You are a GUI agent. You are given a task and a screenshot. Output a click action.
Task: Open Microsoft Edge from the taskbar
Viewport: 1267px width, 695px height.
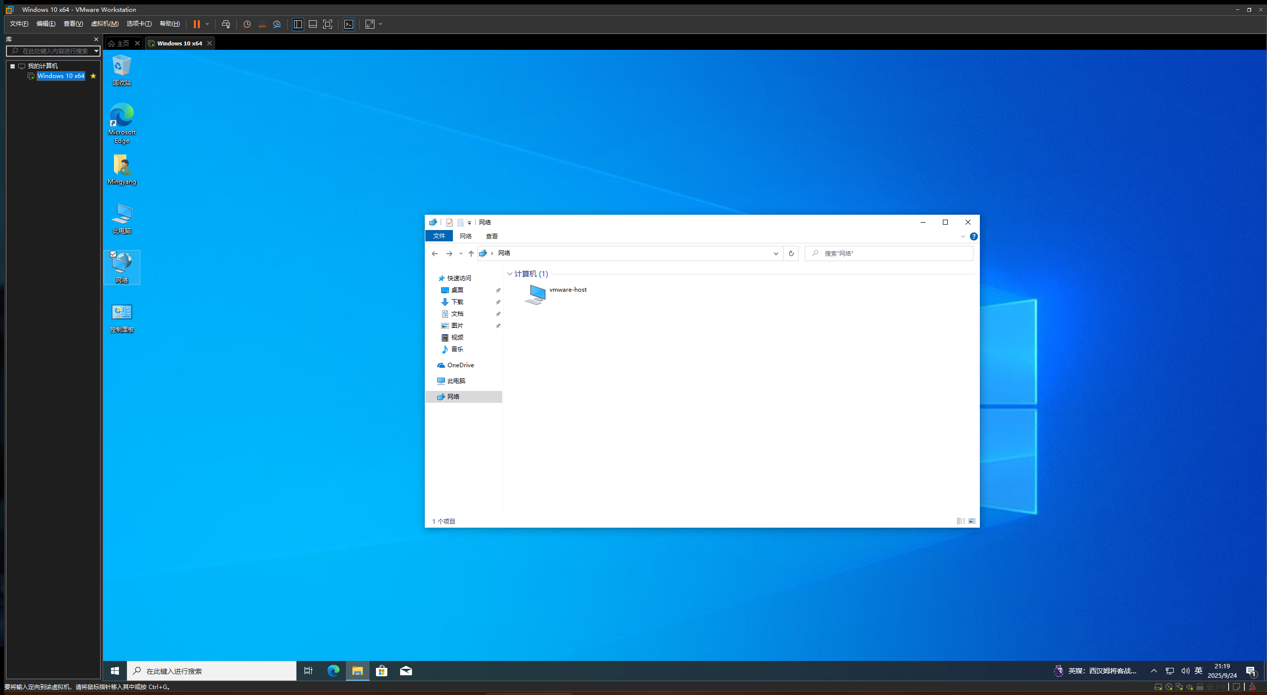point(334,671)
